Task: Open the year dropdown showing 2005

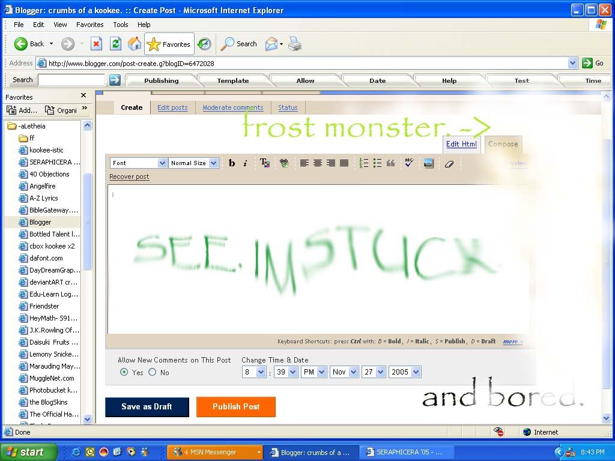Action: click(x=405, y=372)
